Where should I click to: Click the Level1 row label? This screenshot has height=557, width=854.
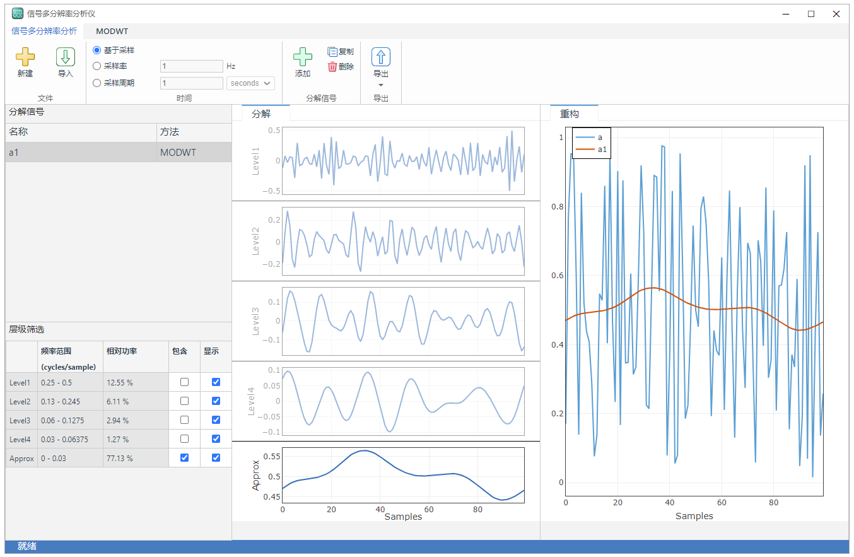pos(21,382)
